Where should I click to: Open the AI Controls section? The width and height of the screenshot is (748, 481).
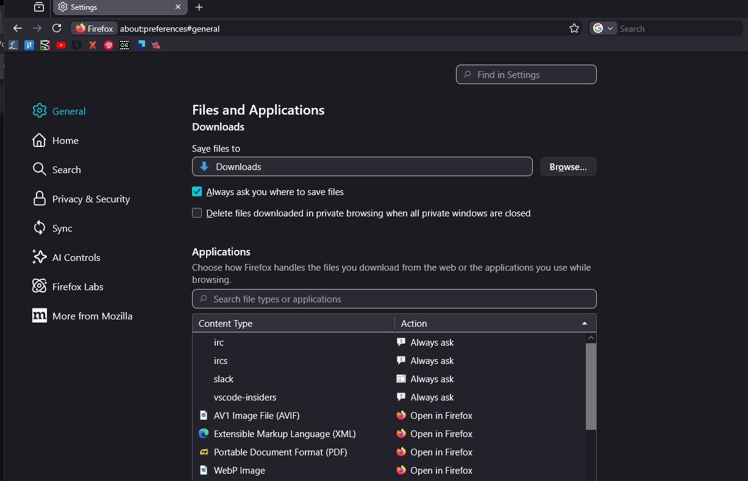coord(76,258)
